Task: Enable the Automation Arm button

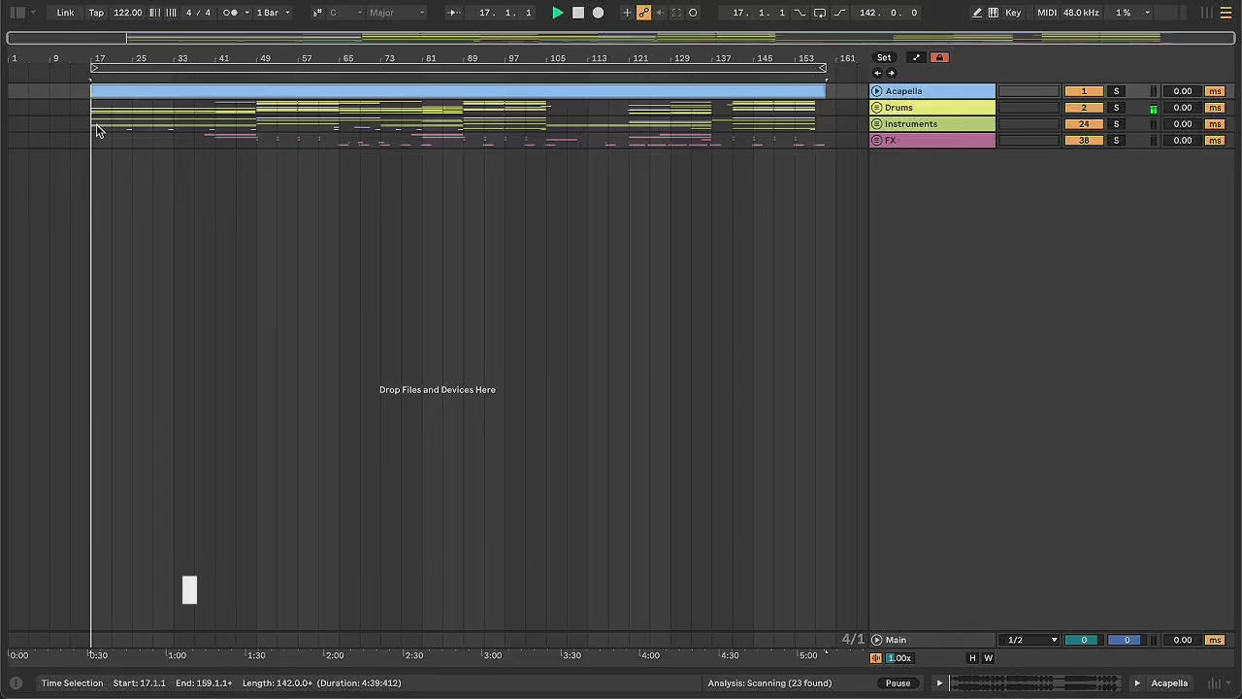Action: (643, 13)
